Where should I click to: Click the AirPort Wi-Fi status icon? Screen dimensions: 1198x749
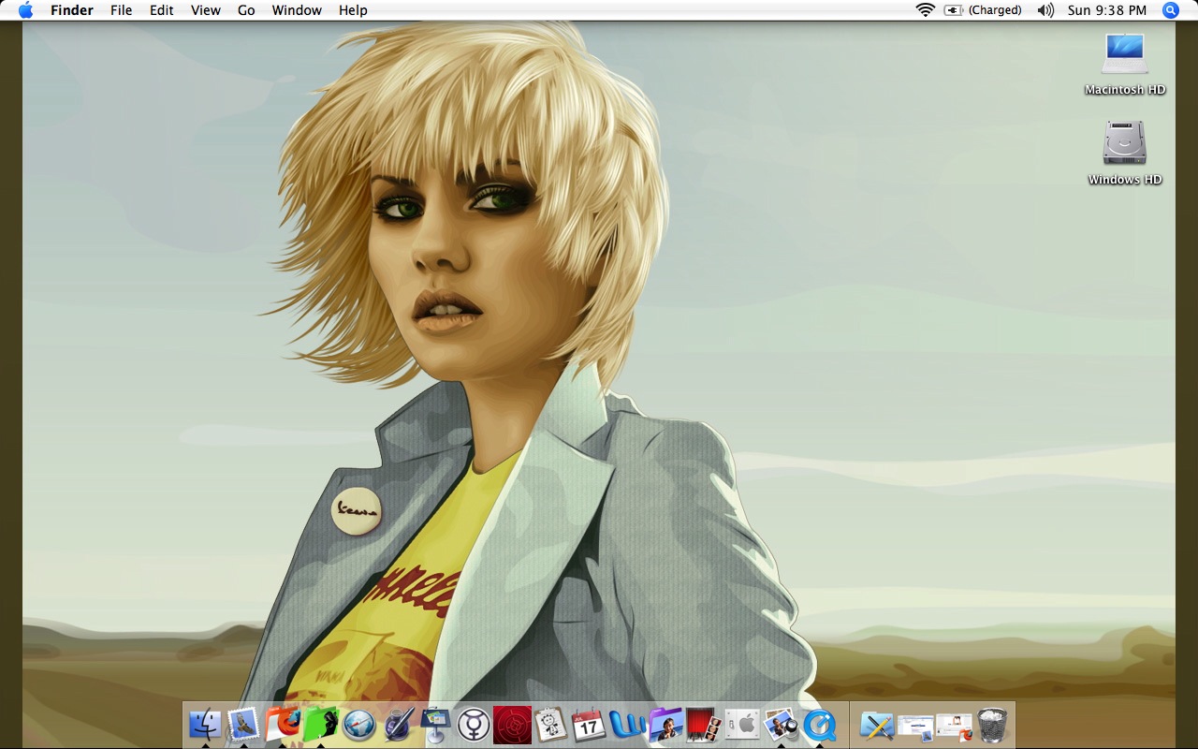click(926, 10)
